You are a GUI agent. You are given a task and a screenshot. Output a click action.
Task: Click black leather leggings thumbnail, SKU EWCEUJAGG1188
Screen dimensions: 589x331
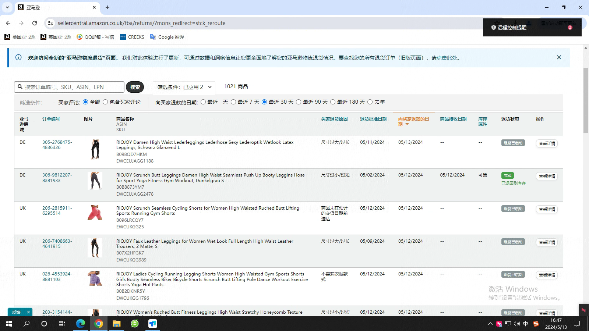pyautogui.click(x=95, y=149)
